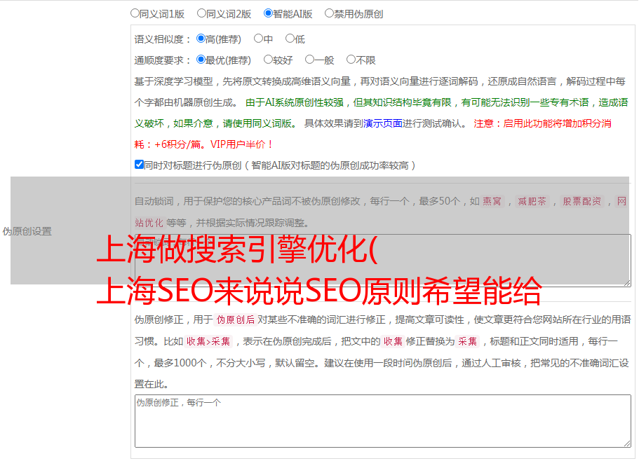Screen dimensions: 639x461
Task: Set 语义相似度 to 中
Action: click(258, 39)
